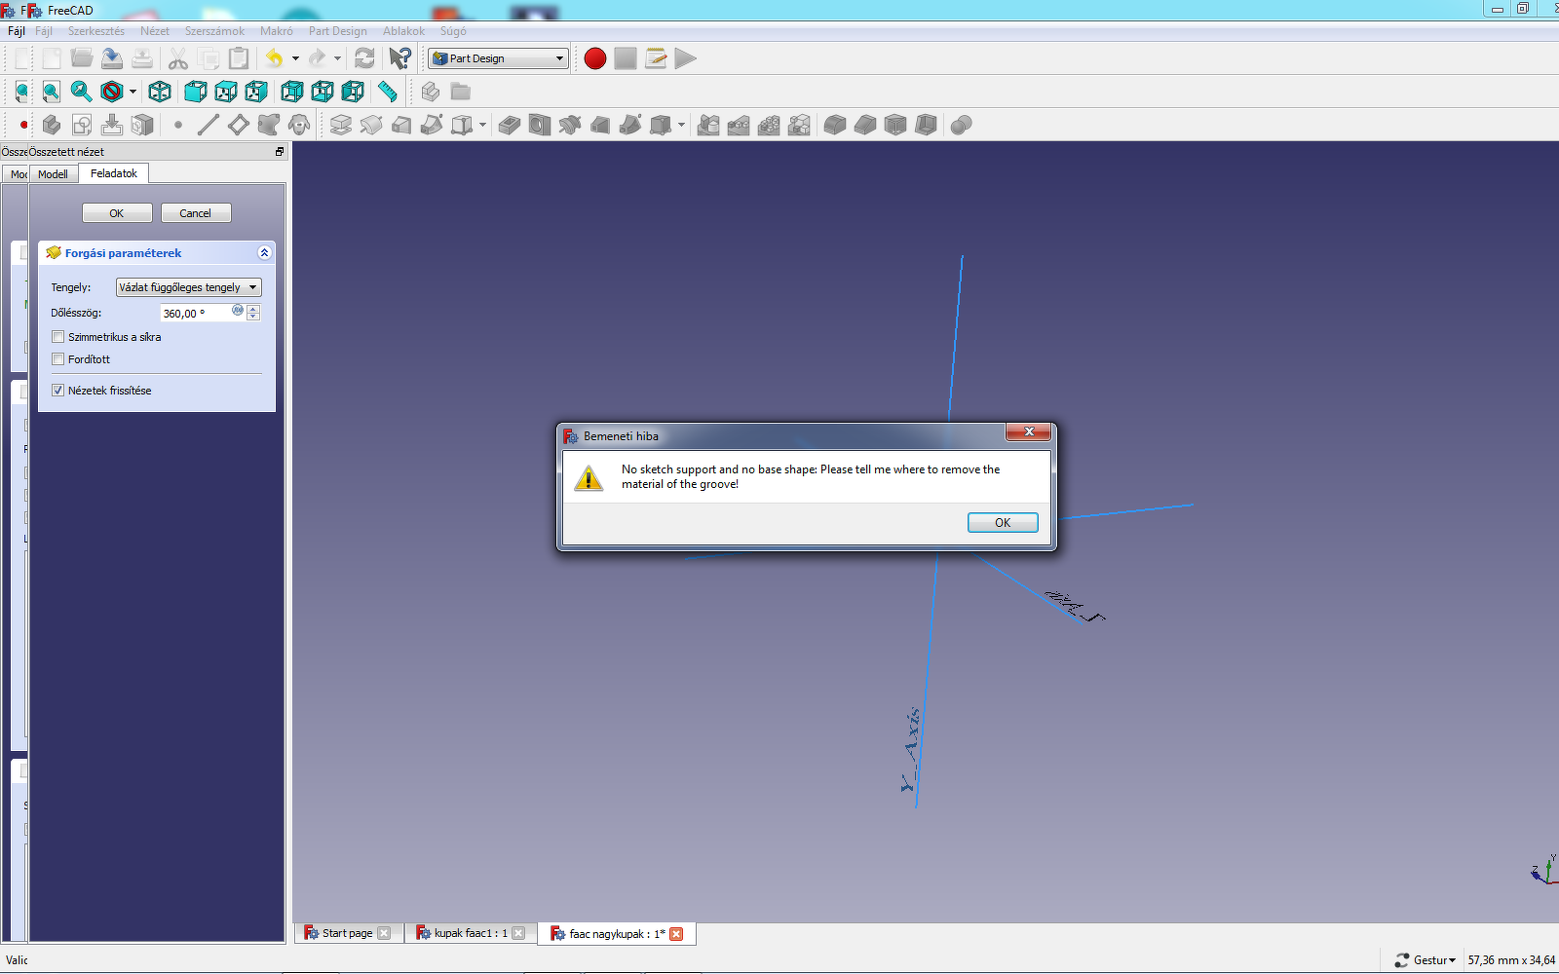Image resolution: width=1559 pixels, height=974 pixels.
Task: Enable the Fordított checkbox
Action: coord(58,359)
